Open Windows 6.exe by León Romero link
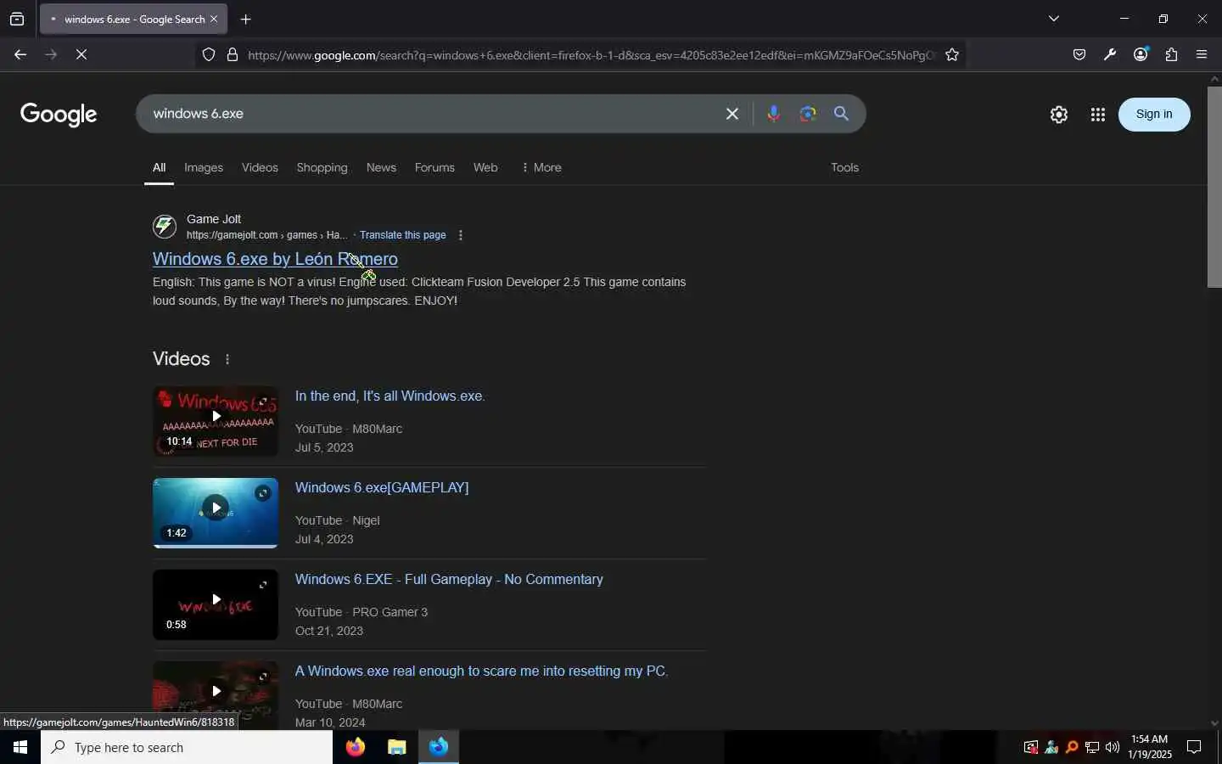Viewport: 1222px width, 764px height. 275,259
